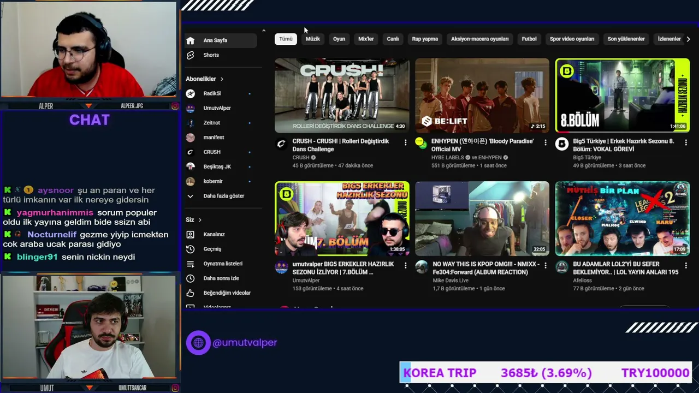Open Beğendiğim videolar thumbs-up icon

(190, 293)
